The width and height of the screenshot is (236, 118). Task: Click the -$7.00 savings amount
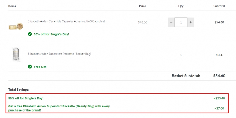(x=220, y=108)
